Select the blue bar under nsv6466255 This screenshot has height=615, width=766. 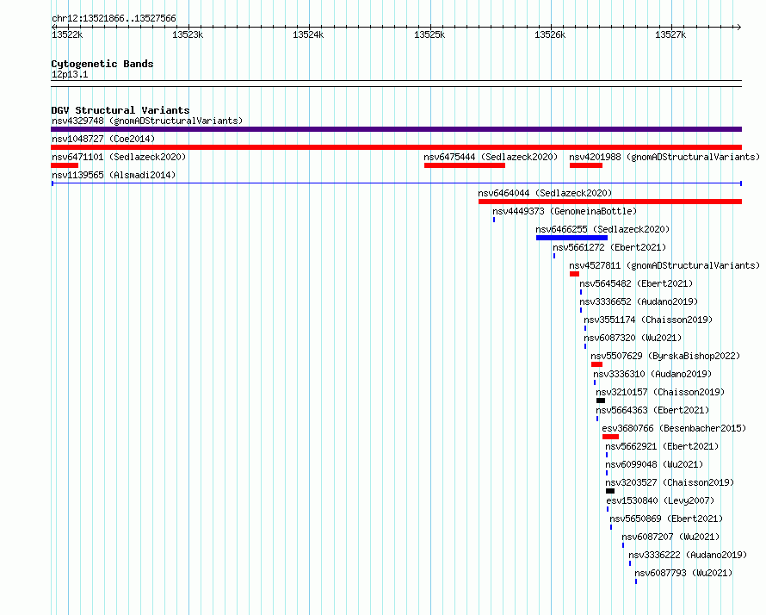(x=571, y=238)
